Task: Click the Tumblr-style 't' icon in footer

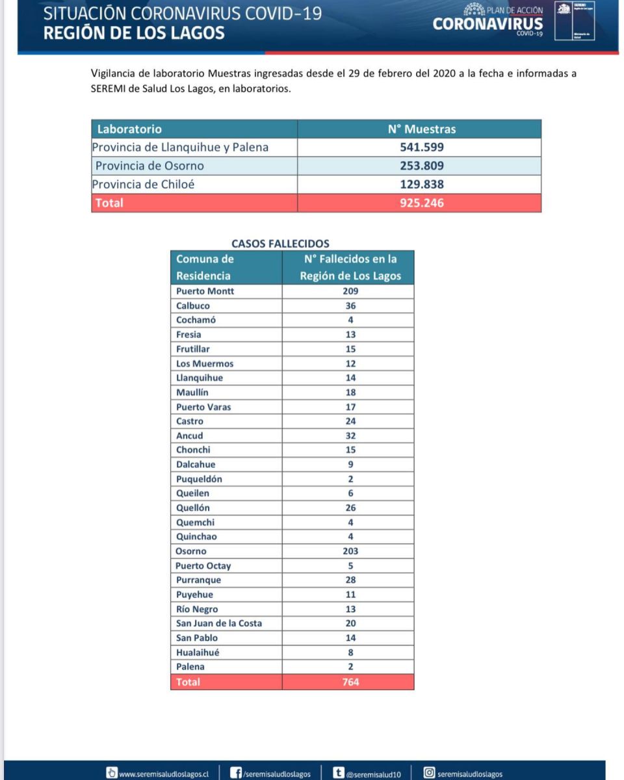Action: coord(338,773)
